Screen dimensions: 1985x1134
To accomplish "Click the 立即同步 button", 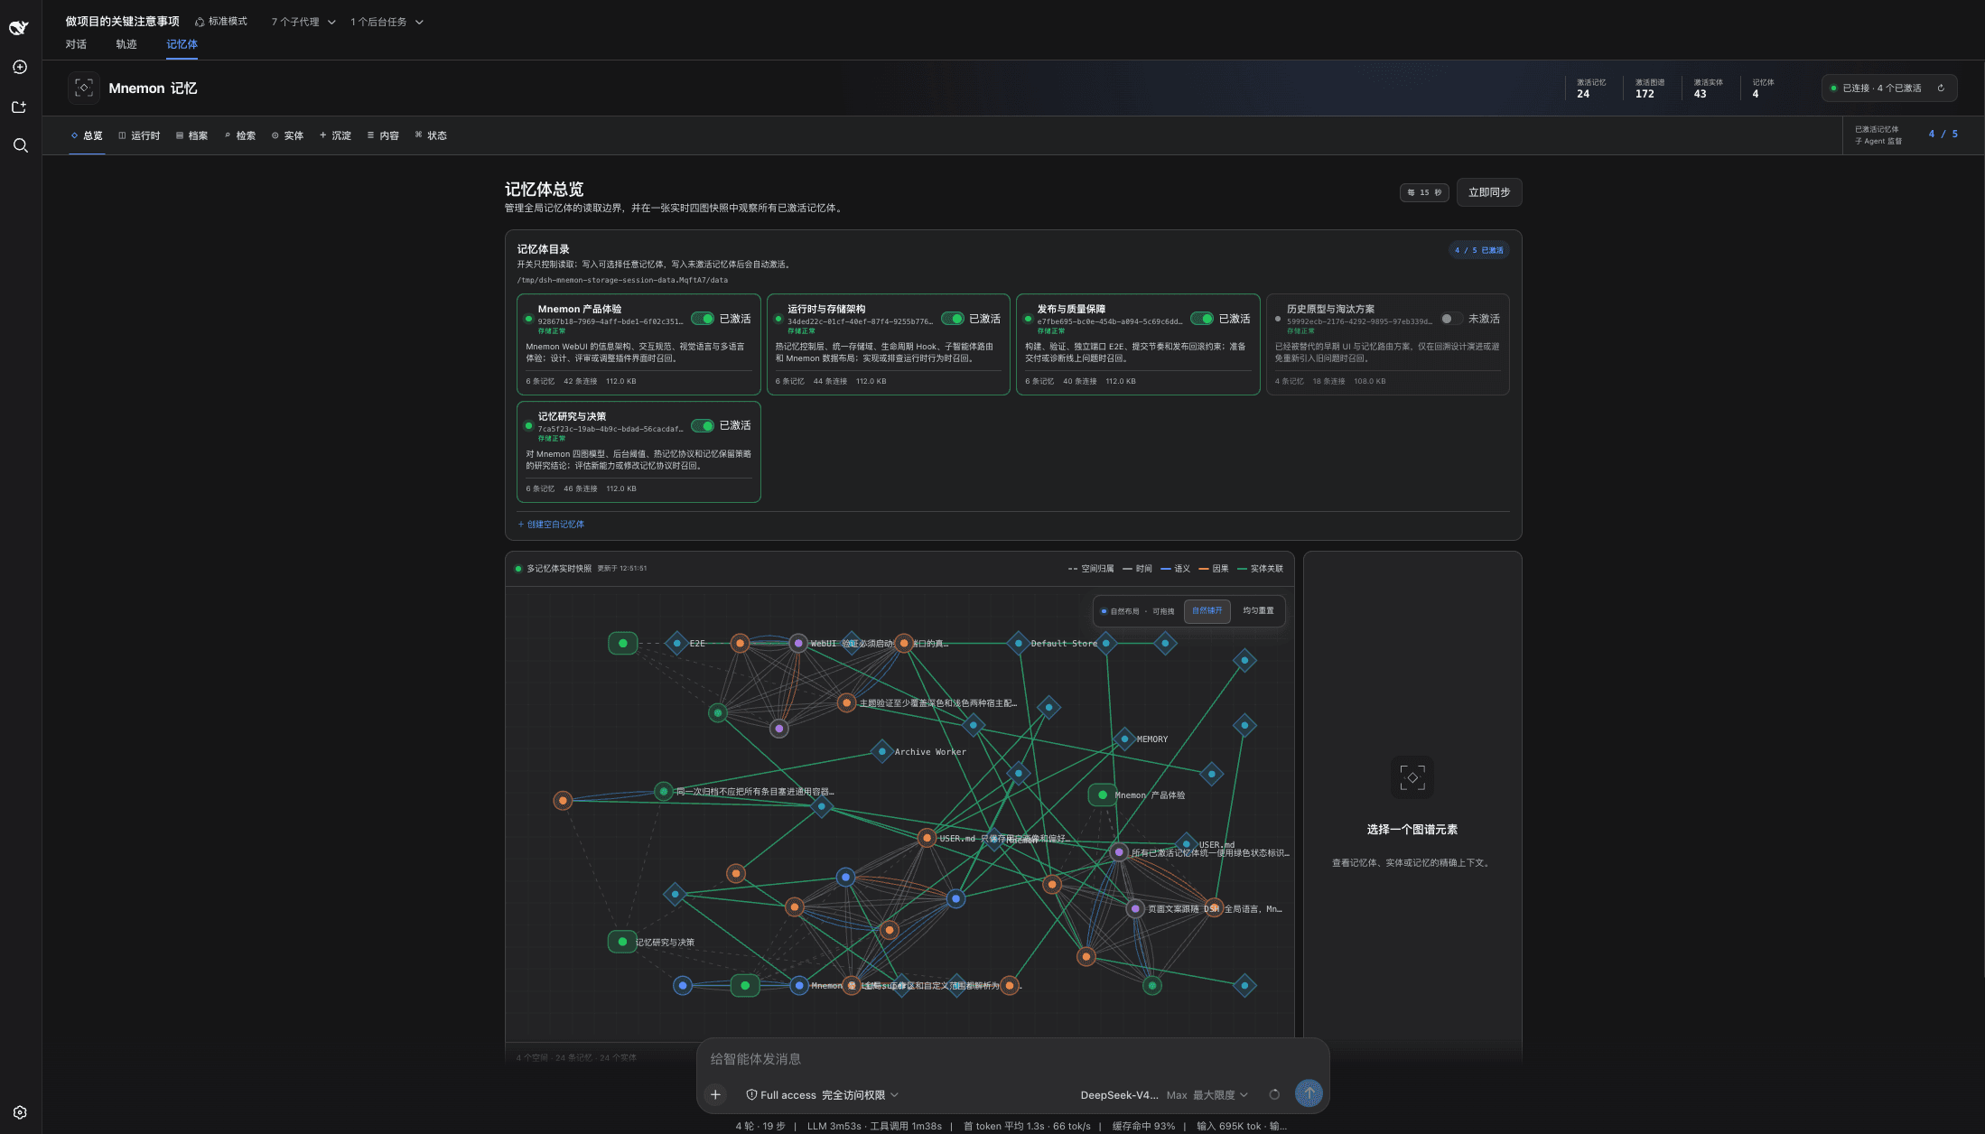I will [x=1489, y=192].
